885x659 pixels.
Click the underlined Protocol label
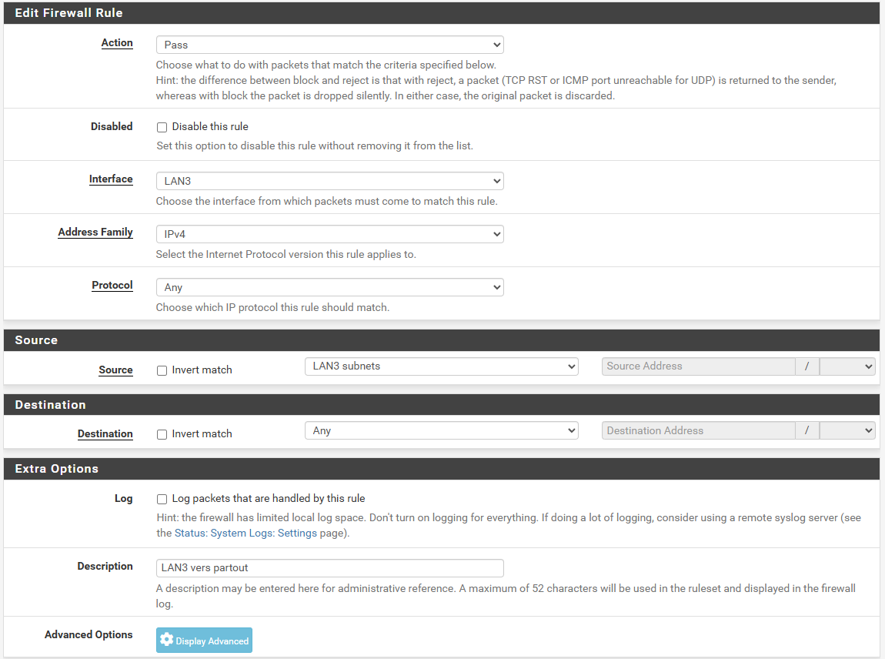pyautogui.click(x=112, y=286)
